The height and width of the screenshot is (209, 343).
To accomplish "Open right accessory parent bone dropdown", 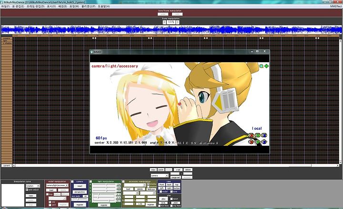I will [x=148, y=193].
